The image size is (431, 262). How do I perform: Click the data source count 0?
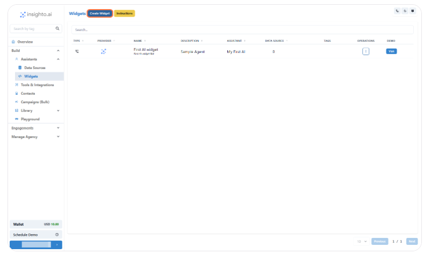(274, 52)
